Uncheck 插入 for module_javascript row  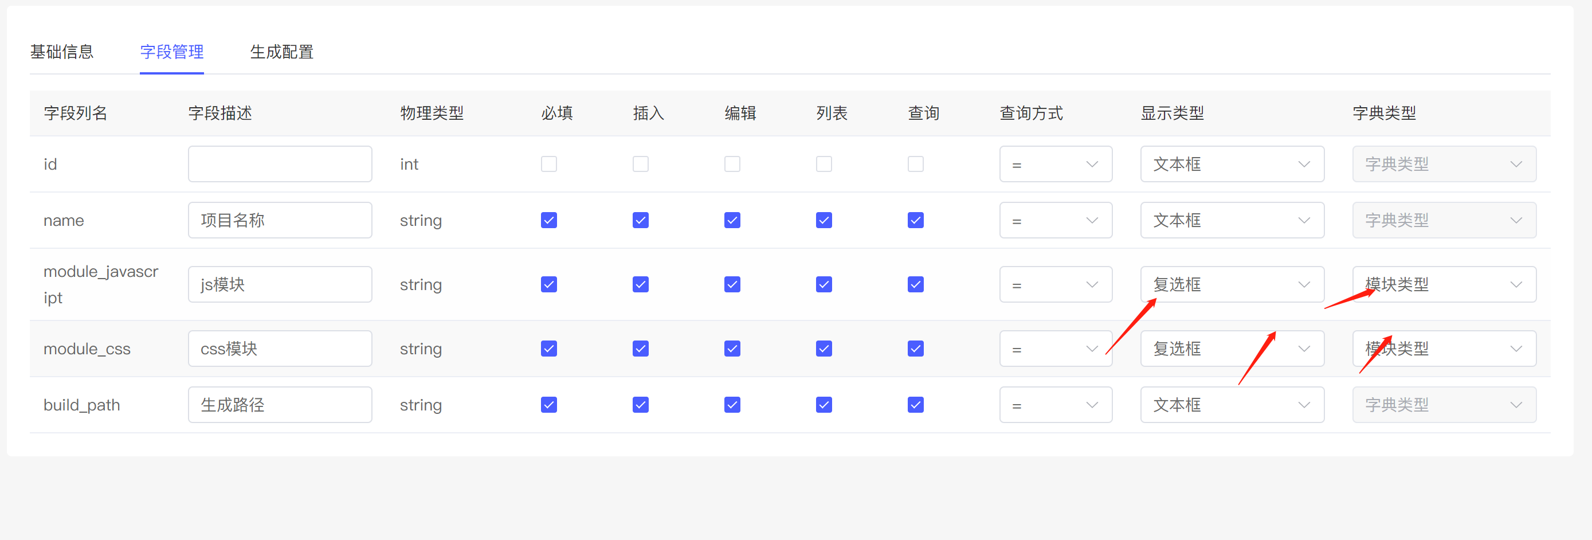coord(640,284)
